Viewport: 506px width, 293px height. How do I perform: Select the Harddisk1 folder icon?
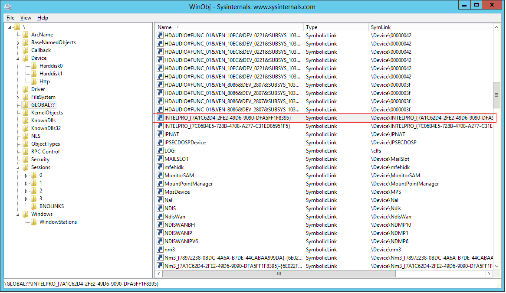click(x=33, y=74)
